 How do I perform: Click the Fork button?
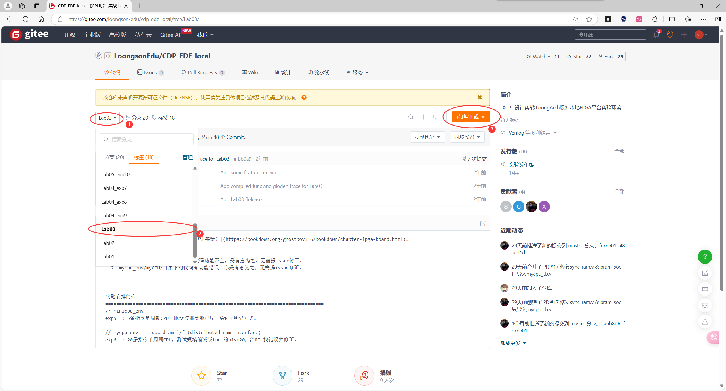pos(606,56)
